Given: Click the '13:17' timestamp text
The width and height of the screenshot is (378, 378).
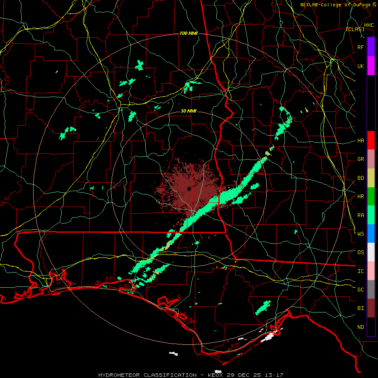Looking at the screenshot, I should (x=275, y=375).
